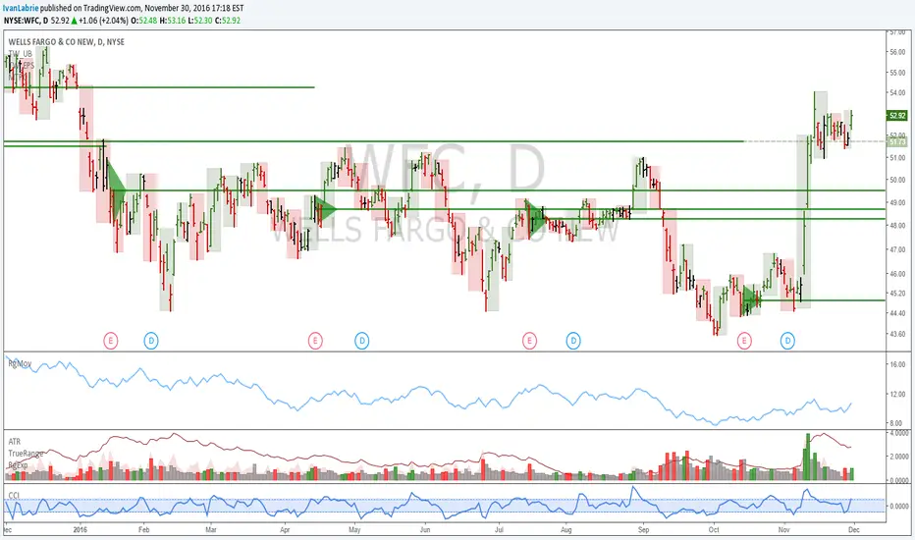915x540 pixels.
Task: Click the 50.00 price axis label
Action: pos(897,180)
